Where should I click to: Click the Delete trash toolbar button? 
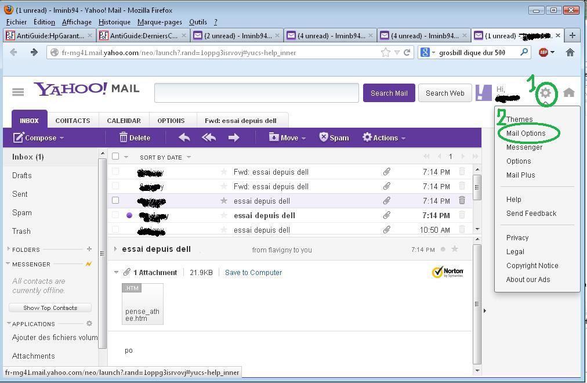tap(135, 138)
